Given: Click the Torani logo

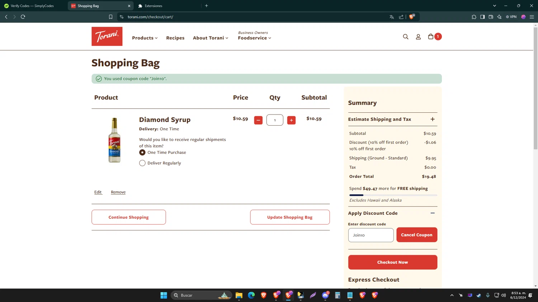Looking at the screenshot, I should (107, 36).
